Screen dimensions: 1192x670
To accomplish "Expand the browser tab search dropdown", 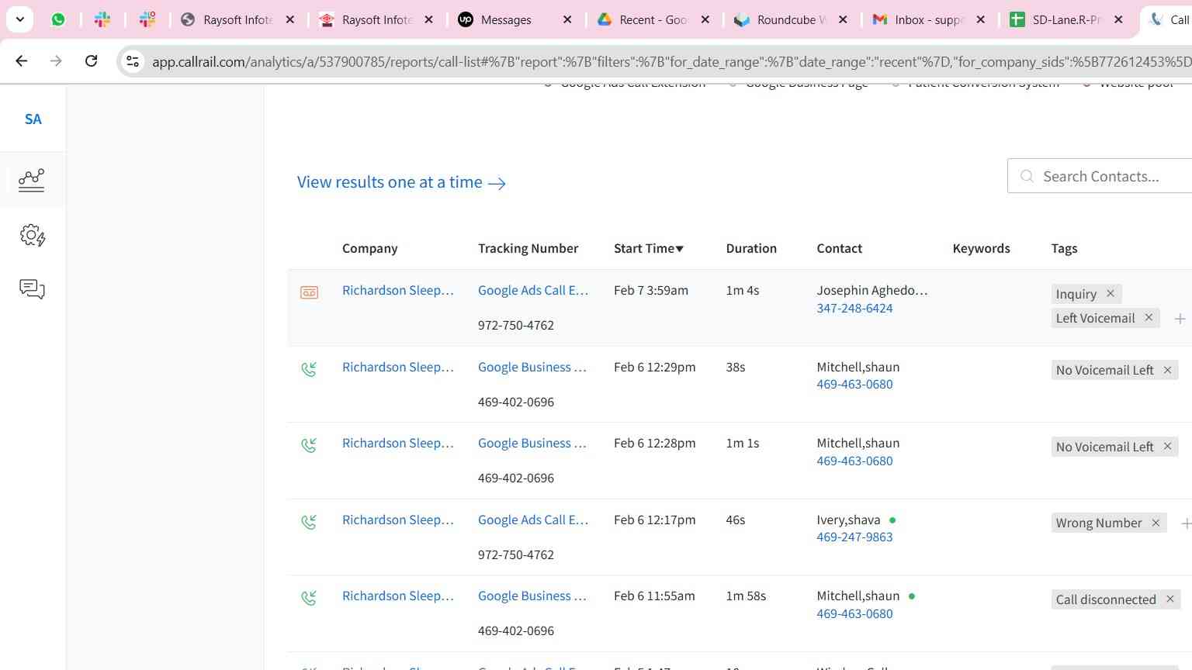I will pyautogui.click(x=19, y=19).
